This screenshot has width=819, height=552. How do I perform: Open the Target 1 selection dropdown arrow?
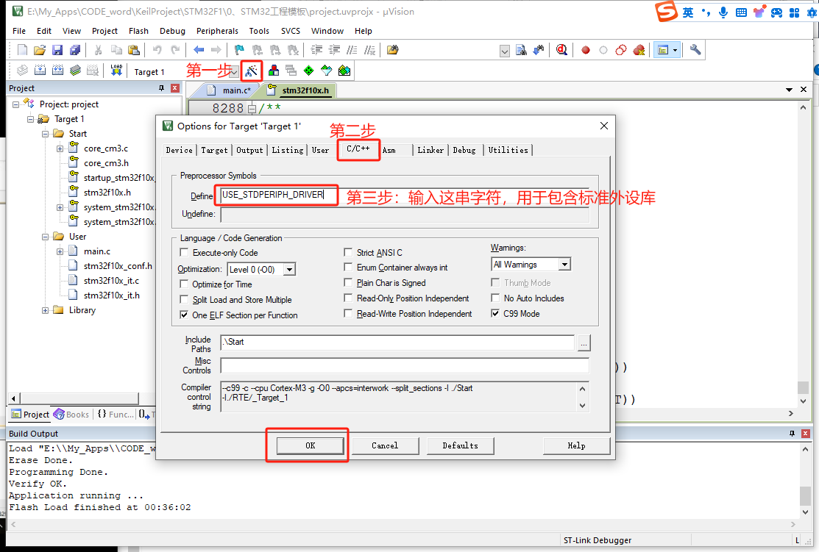coord(233,72)
